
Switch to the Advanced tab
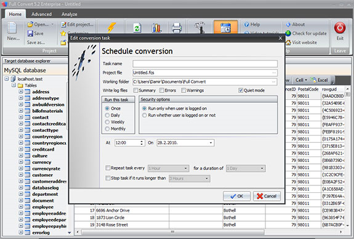click(41, 14)
